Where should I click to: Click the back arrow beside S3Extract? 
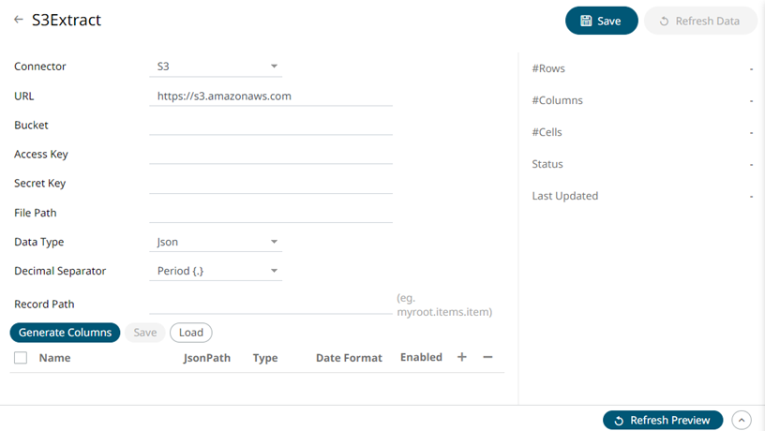(x=19, y=20)
